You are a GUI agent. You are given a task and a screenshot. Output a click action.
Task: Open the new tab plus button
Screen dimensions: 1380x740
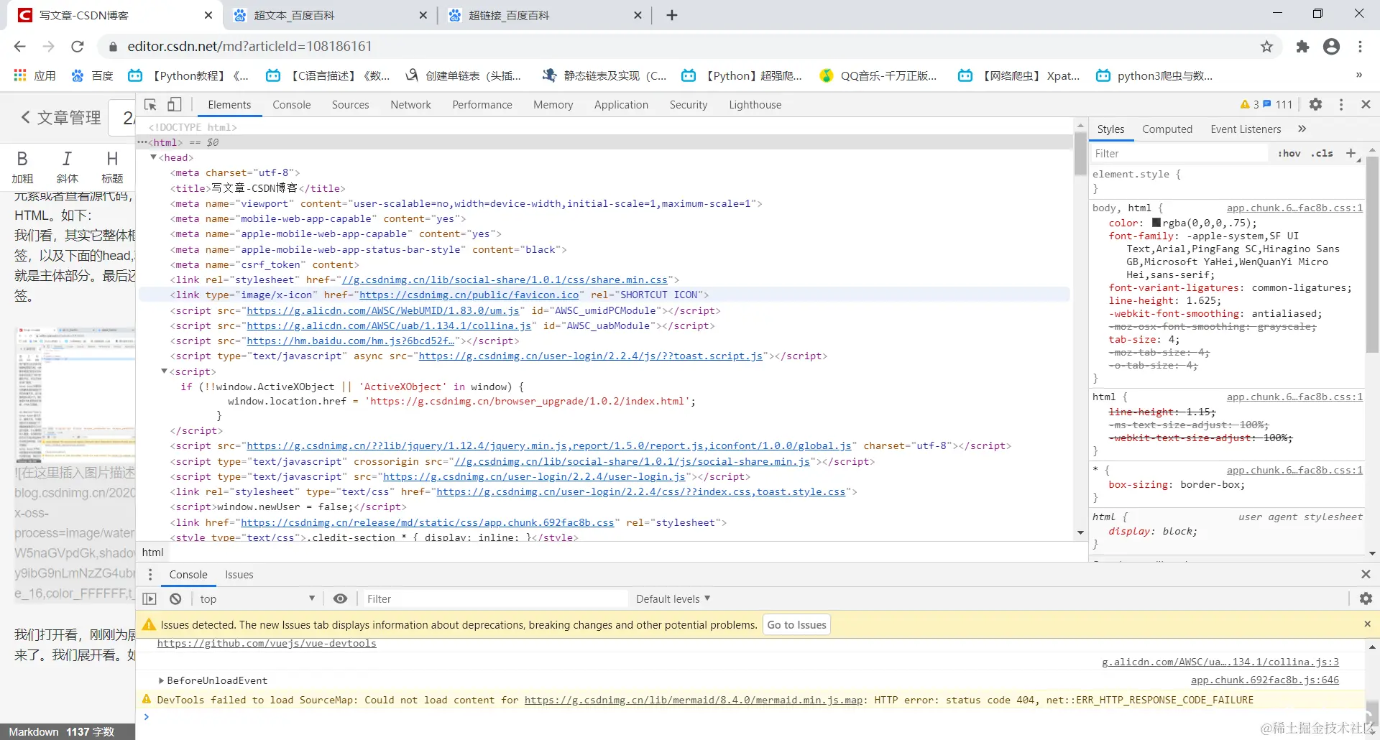pyautogui.click(x=672, y=15)
